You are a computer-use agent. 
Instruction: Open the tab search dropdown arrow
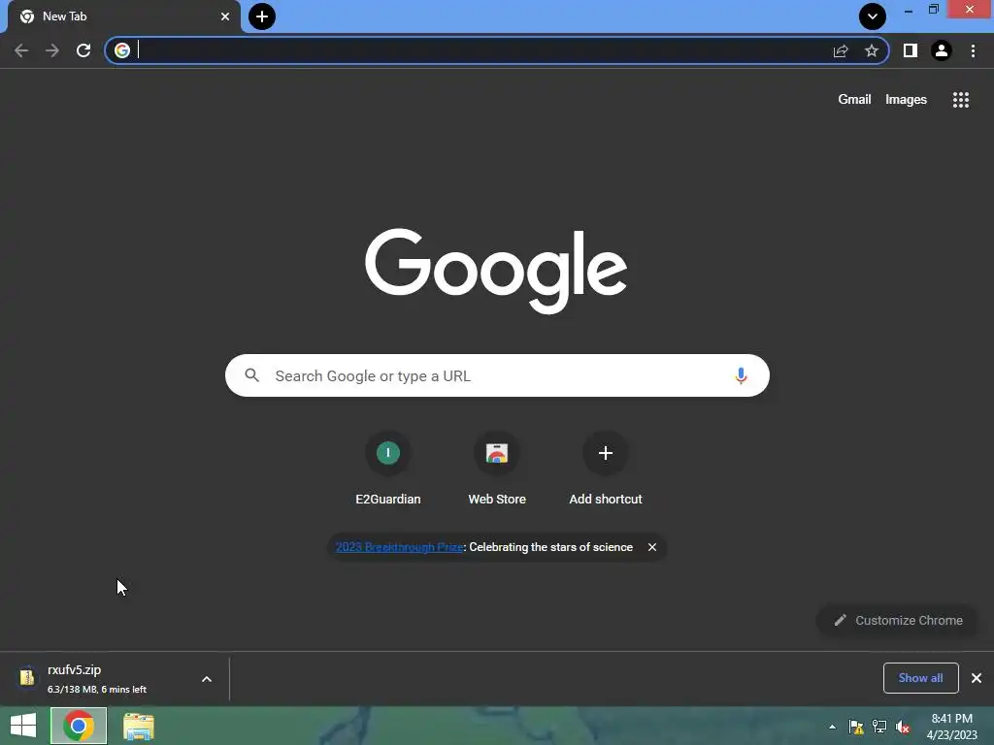pyautogui.click(x=873, y=16)
